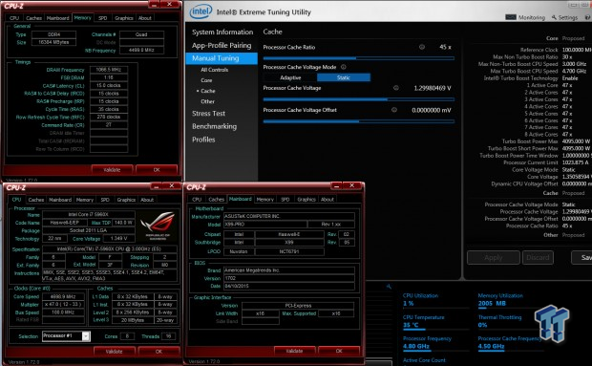Click the 16384 MBytes memory size field
This screenshot has height=366, width=592.
[54, 42]
